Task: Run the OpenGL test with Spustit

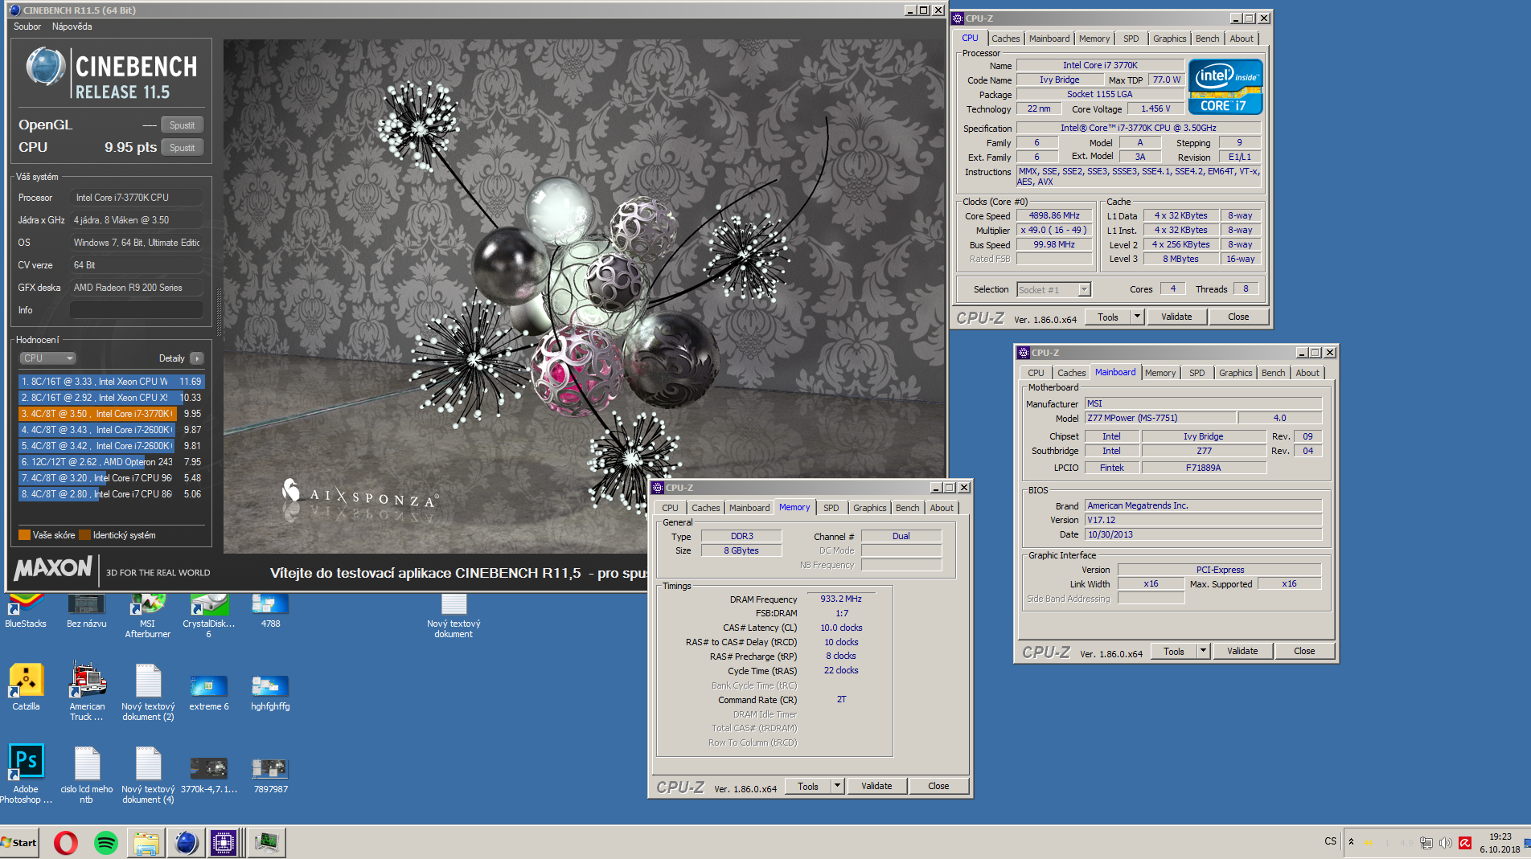Action: click(x=183, y=125)
